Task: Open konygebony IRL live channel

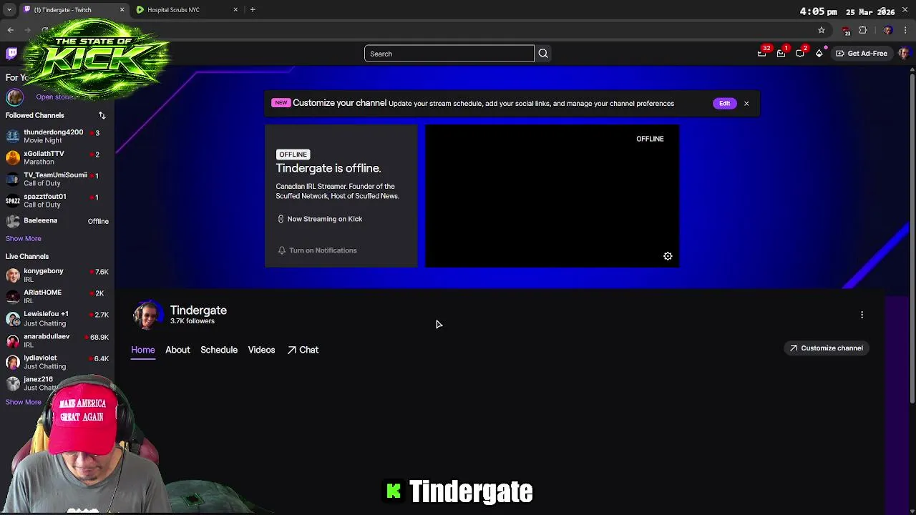Action: coord(57,275)
